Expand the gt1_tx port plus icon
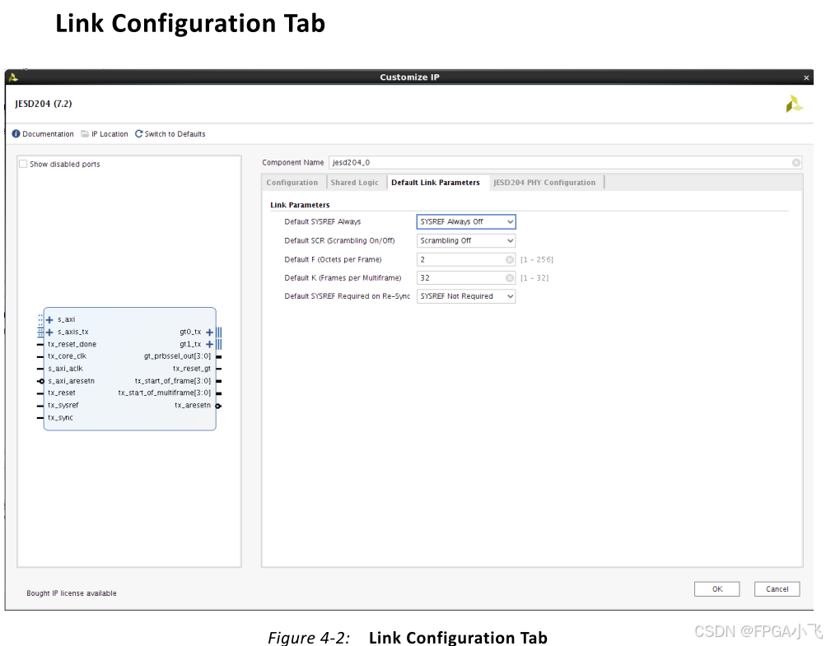This screenshot has height=646, width=826. (x=210, y=344)
